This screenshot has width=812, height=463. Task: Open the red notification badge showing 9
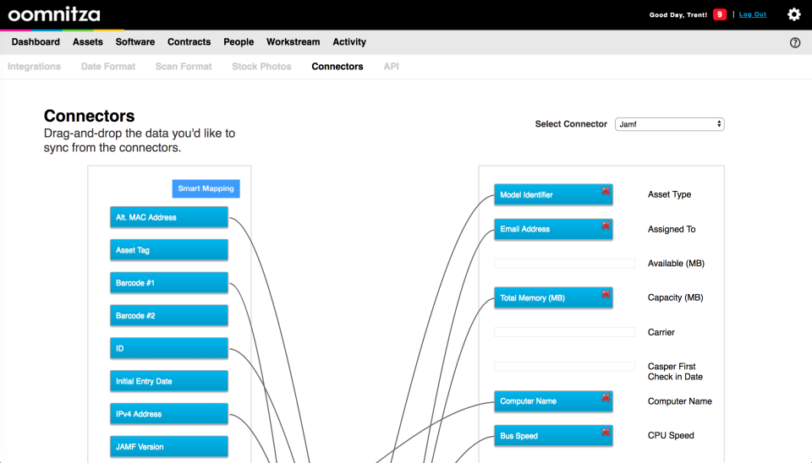[x=720, y=14]
